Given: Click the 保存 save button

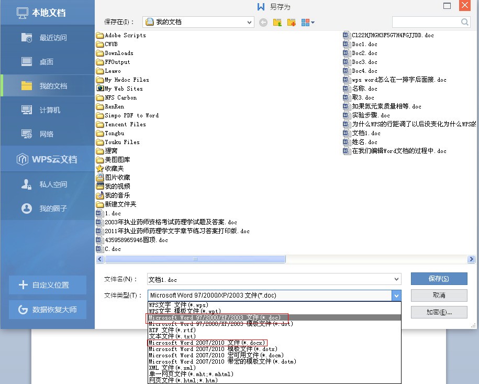Looking at the screenshot, I should (x=439, y=279).
